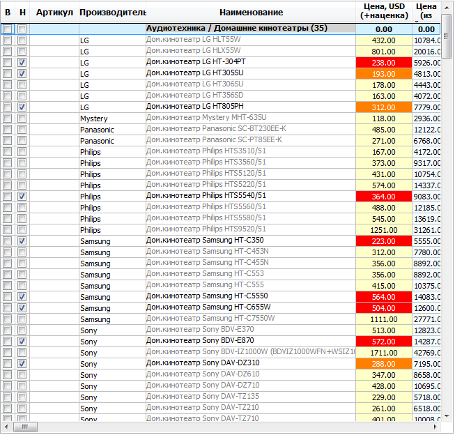455x435 pixels.
Task: Select row Дом.кинотеатр LG HT306SU
Action: 221,85
